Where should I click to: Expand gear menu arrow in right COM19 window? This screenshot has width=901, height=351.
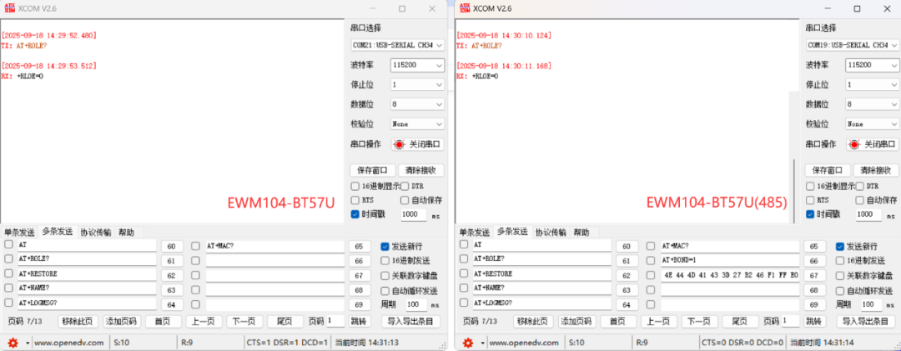click(x=481, y=343)
